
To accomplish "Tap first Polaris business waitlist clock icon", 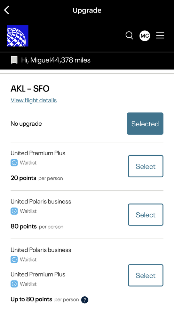I will pos(14,211).
